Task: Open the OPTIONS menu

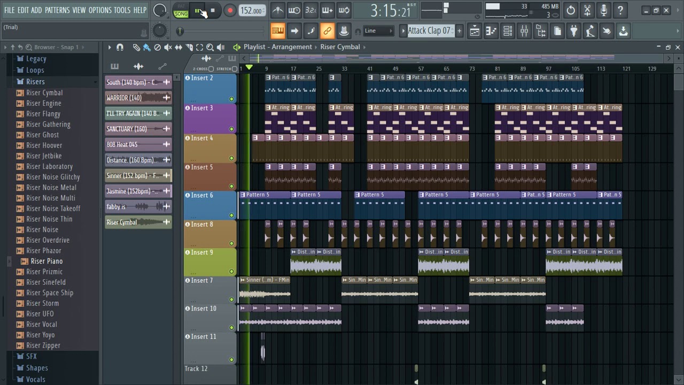Action: [100, 10]
